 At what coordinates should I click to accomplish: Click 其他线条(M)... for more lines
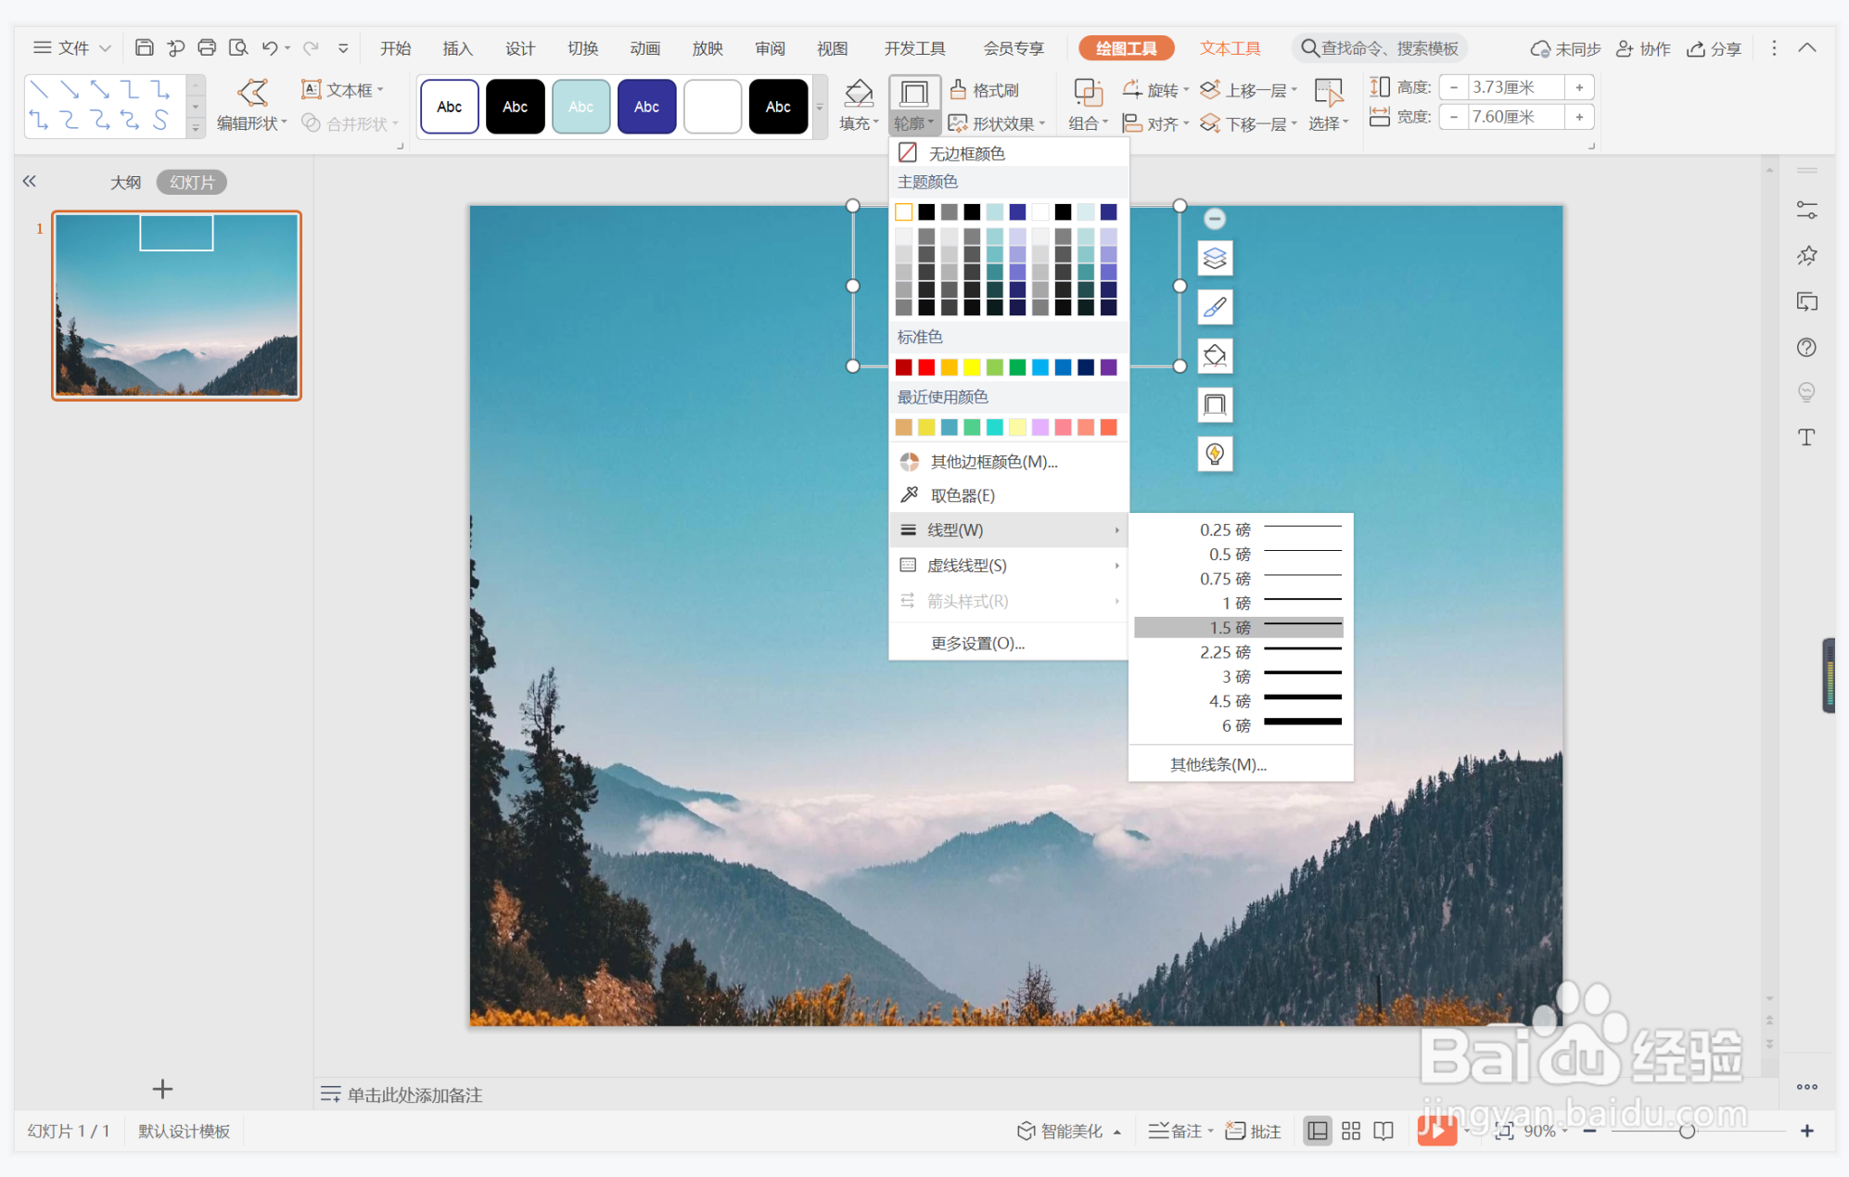point(1218,764)
